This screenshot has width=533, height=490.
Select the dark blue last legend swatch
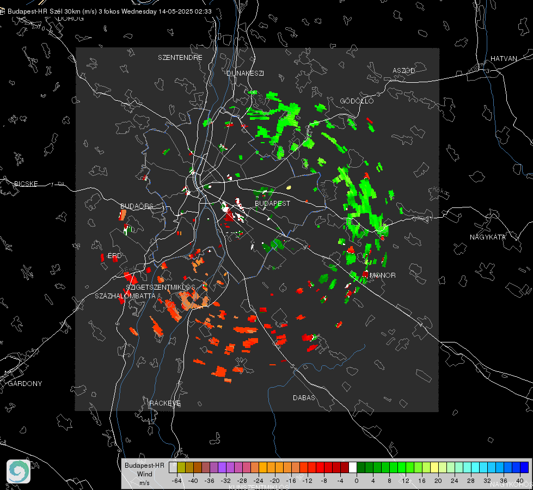click(524, 468)
